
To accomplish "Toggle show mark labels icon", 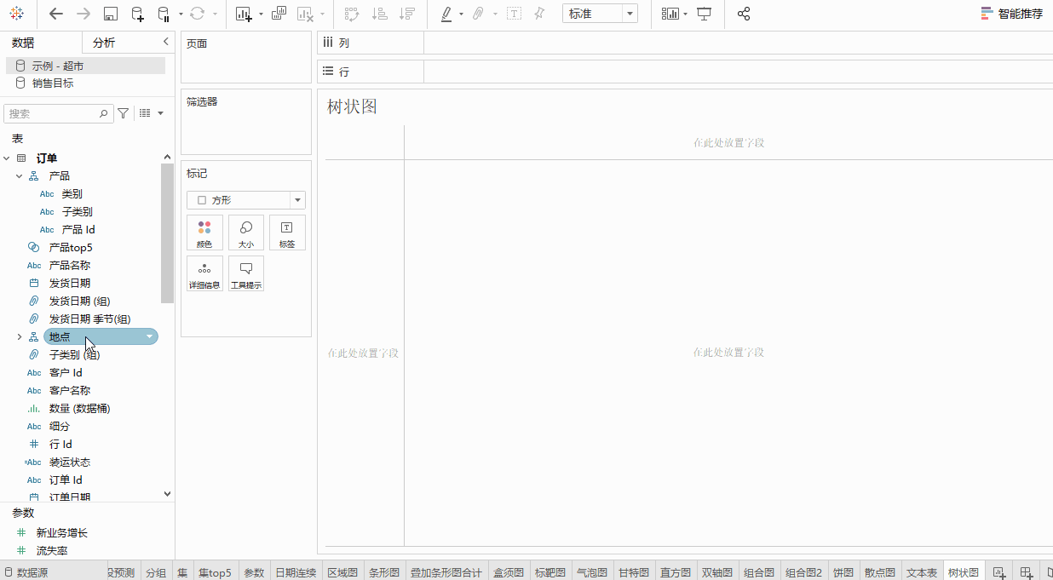I will [x=514, y=14].
